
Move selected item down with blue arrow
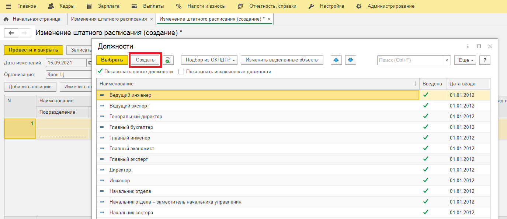click(351, 60)
